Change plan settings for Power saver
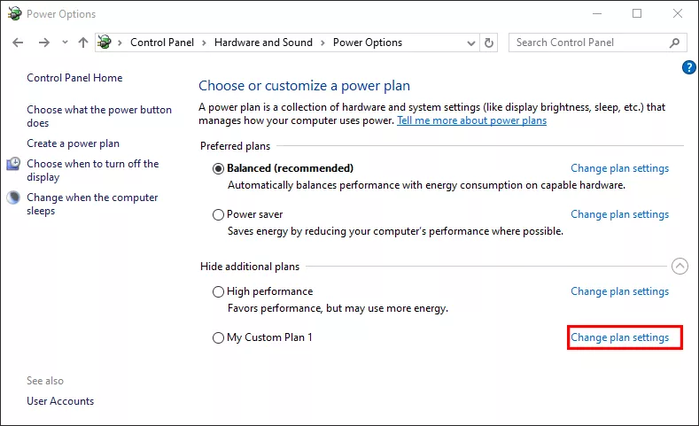Screen dimensions: 699x426 tap(619, 214)
